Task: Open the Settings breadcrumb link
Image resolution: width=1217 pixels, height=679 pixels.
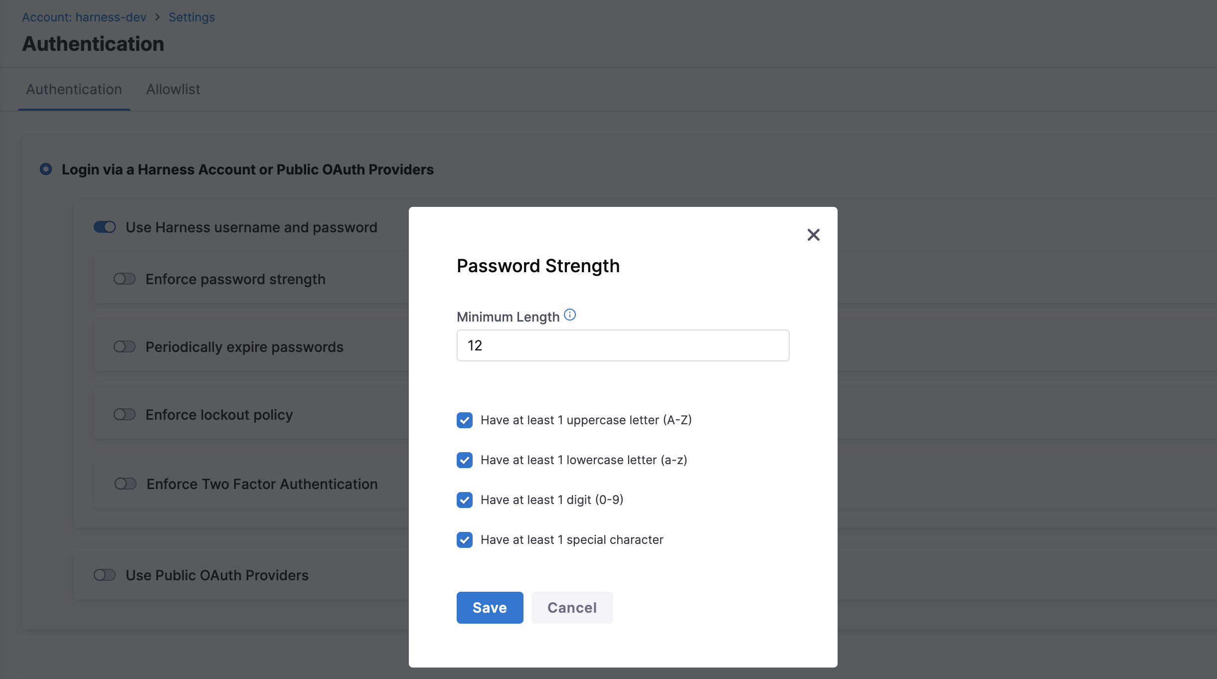Action: click(191, 17)
